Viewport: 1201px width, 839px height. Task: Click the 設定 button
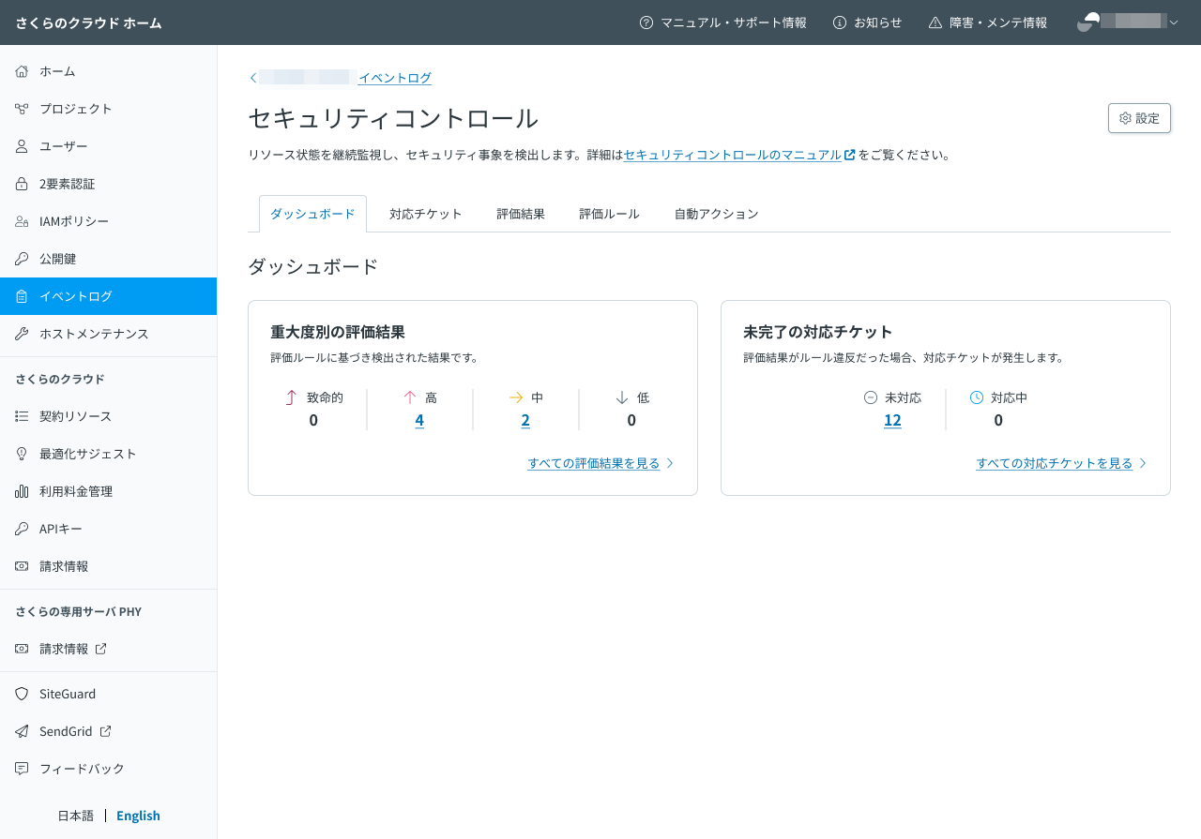(1139, 118)
